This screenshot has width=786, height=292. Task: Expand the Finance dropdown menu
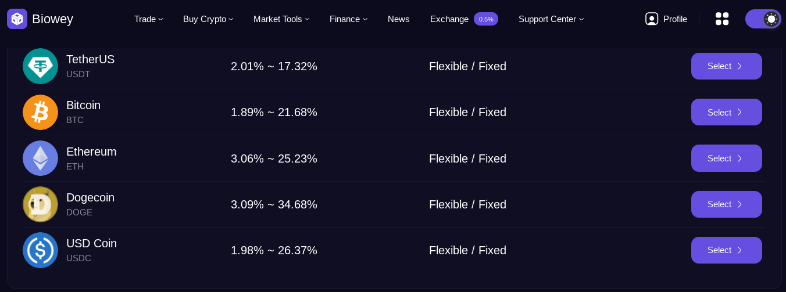tap(348, 19)
